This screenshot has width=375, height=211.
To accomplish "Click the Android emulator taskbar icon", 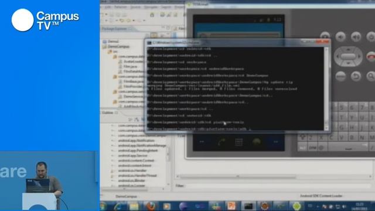I will [x=296, y=206].
